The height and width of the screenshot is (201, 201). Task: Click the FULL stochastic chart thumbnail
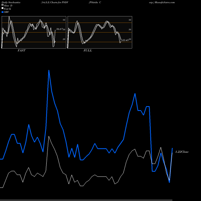(x=100, y=32)
